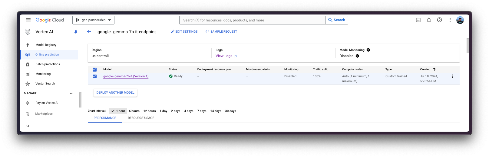This screenshot has width=489, height=157.
Task: Click the us-central1 region value
Action: (x=101, y=56)
